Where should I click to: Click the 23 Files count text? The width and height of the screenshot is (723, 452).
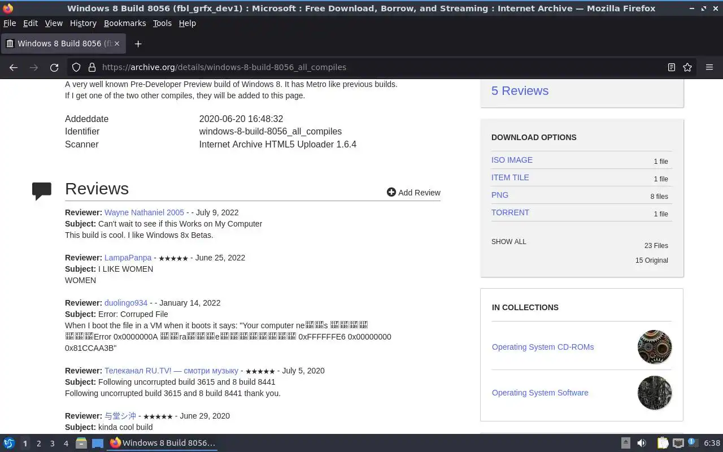656,246
